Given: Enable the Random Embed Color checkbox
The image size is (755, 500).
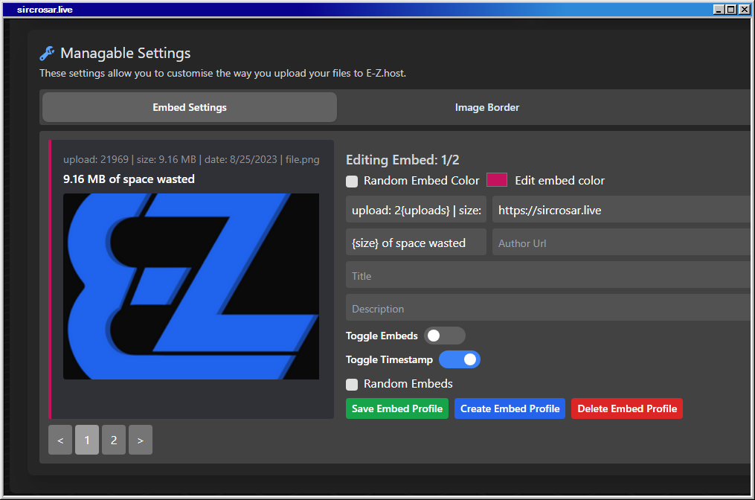Looking at the screenshot, I should pos(352,181).
